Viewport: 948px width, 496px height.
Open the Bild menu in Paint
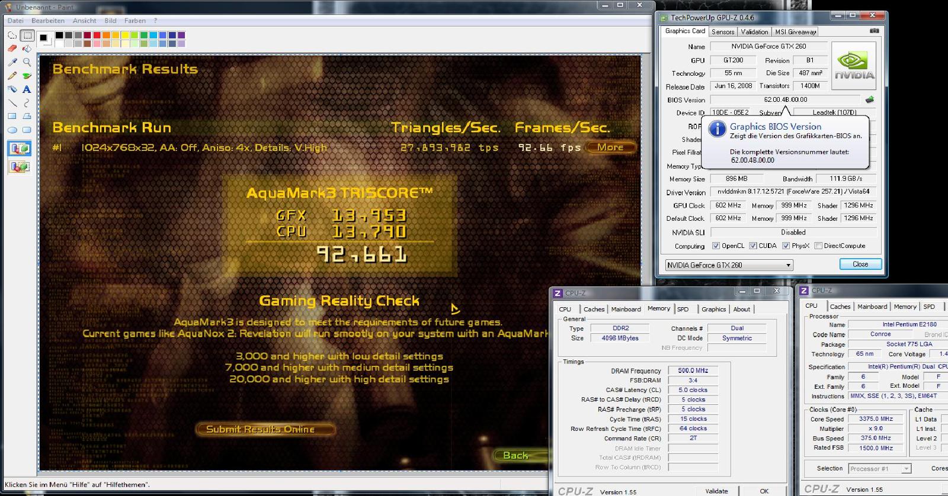click(111, 21)
